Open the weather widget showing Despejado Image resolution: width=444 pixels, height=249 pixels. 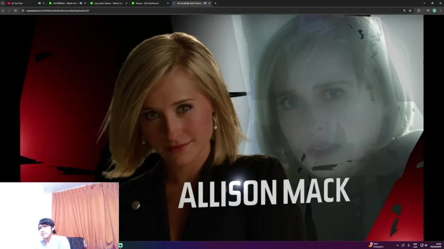[x=376, y=245]
